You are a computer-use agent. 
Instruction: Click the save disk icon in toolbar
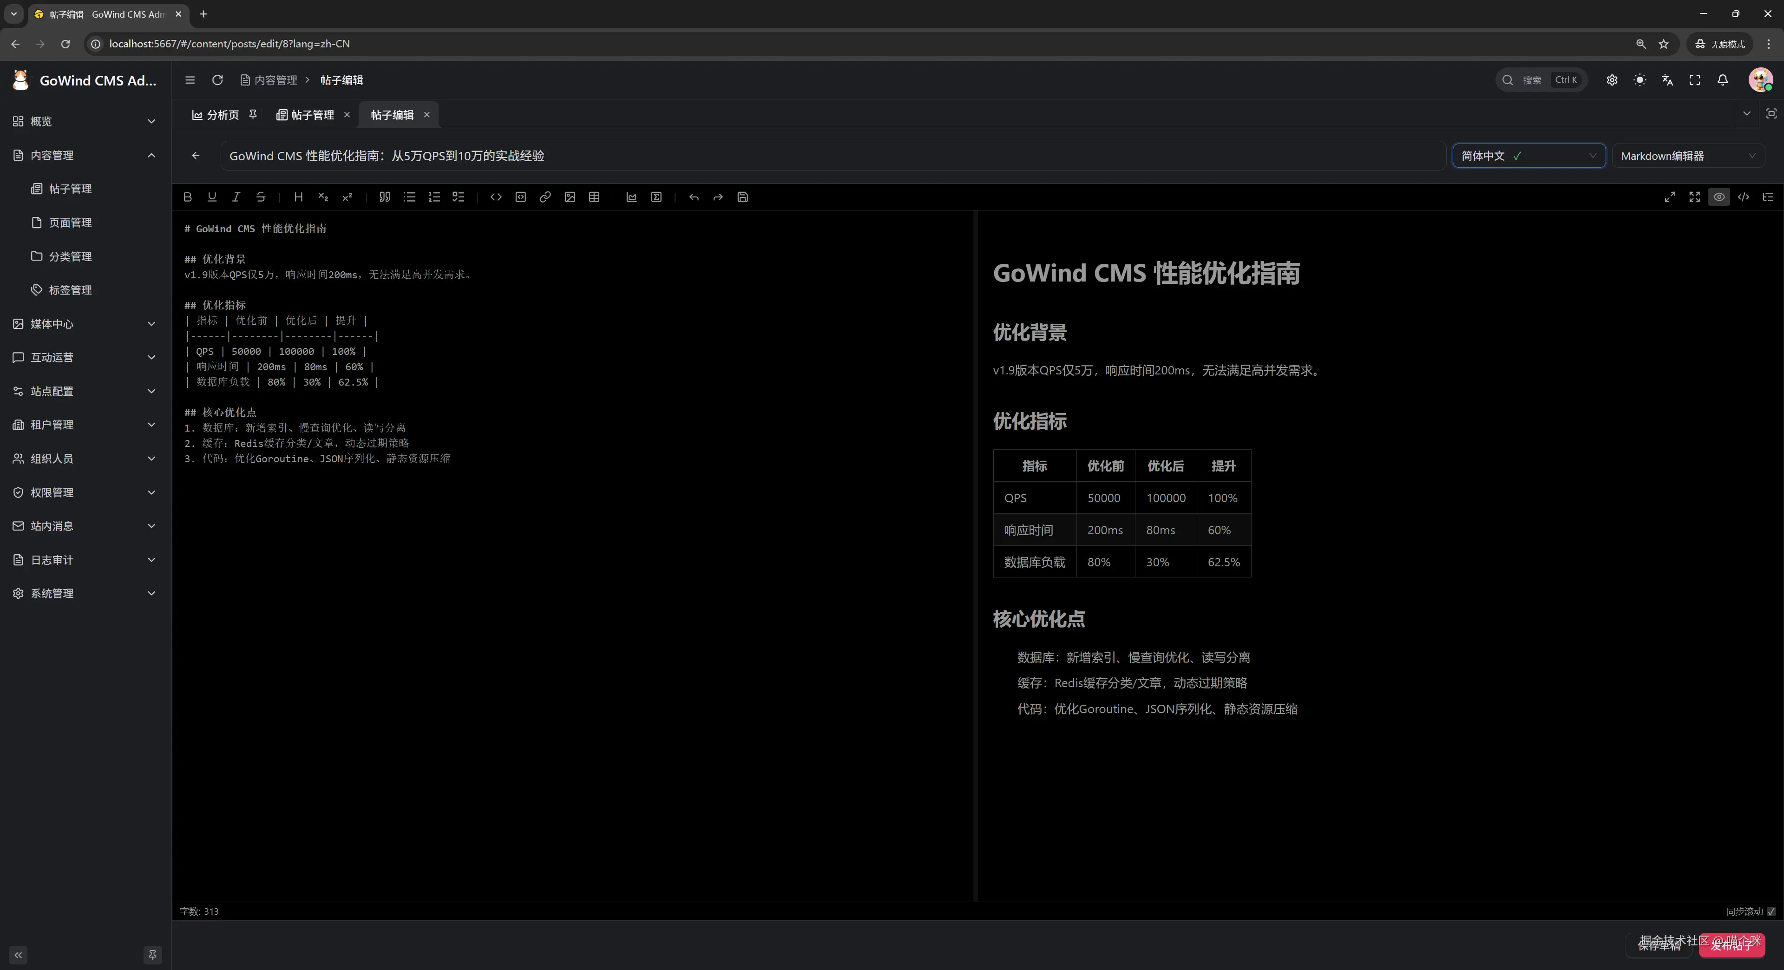click(742, 197)
